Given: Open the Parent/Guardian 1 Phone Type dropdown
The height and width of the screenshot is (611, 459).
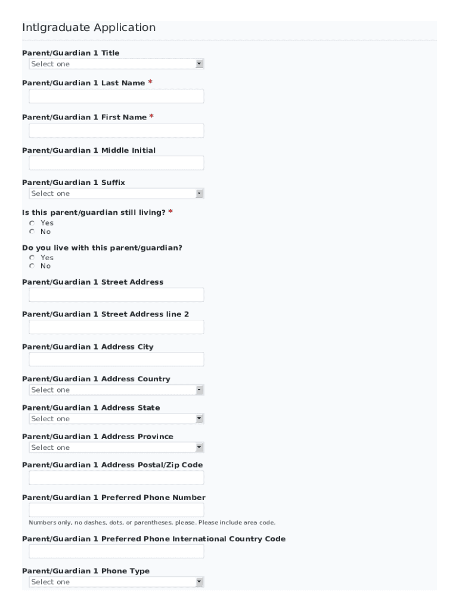Looking at the screenshot, I should pyautogui.click(x=116, y=582).
